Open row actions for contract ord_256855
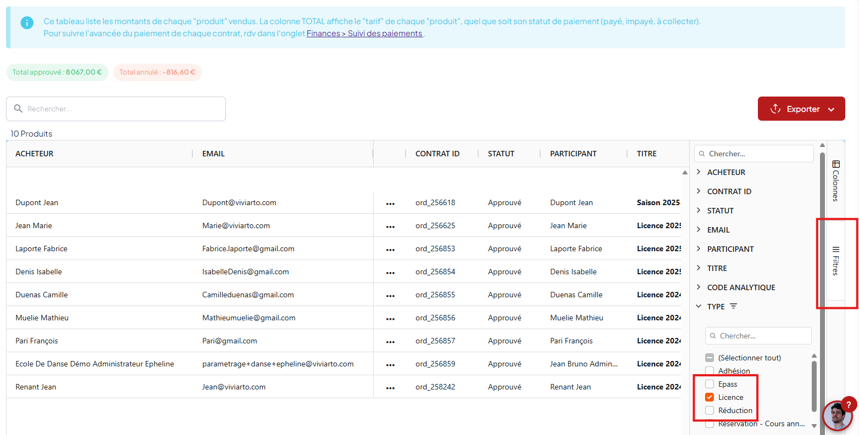859x435 pixels. coord(390,295)
